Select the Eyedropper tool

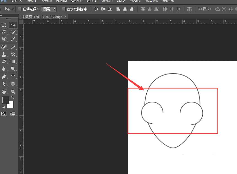pyautogui.click(x=13, y=39)
